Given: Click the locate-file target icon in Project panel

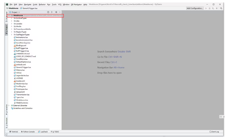Looking at the screenshot, I should 48,12.
